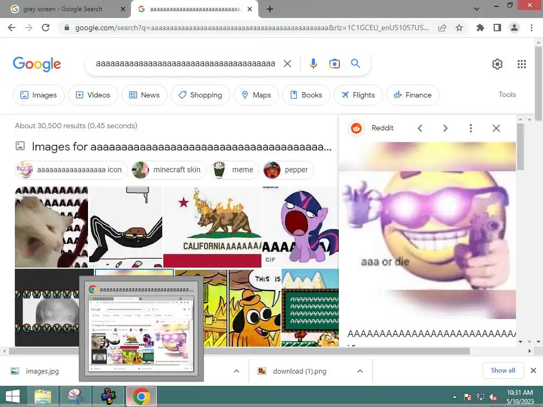Open the Chrome profile avatar
The image size is (543, 407).
coord(514,28)
